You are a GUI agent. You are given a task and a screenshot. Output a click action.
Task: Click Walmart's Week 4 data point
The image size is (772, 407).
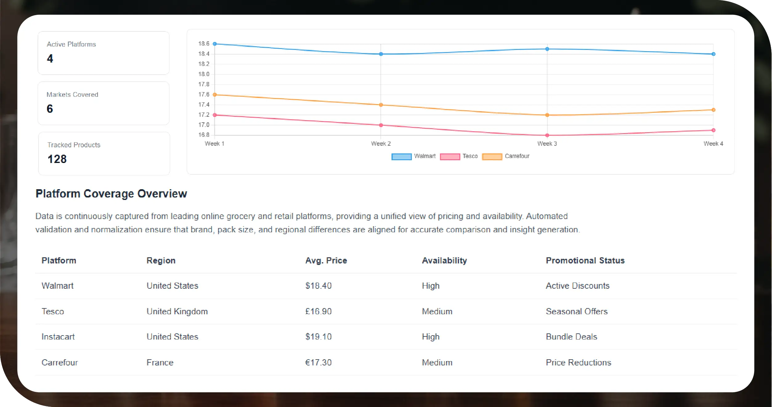point(713,54)
